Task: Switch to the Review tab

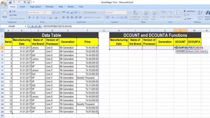Action: [x=71, y=7]
